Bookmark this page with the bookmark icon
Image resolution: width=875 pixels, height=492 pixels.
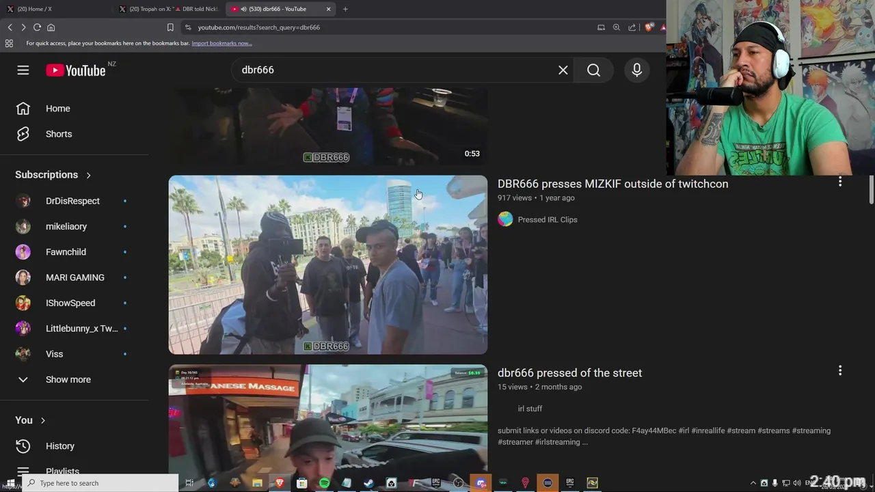click(170, 27)
